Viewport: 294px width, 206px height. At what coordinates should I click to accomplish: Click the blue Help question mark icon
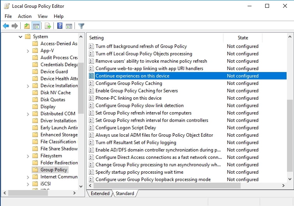(x=60, y=26)
